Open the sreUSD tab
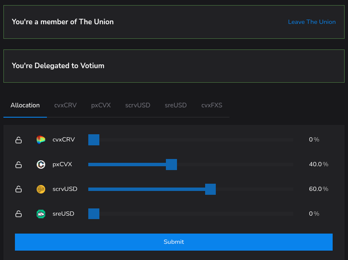 pos(176,105)
